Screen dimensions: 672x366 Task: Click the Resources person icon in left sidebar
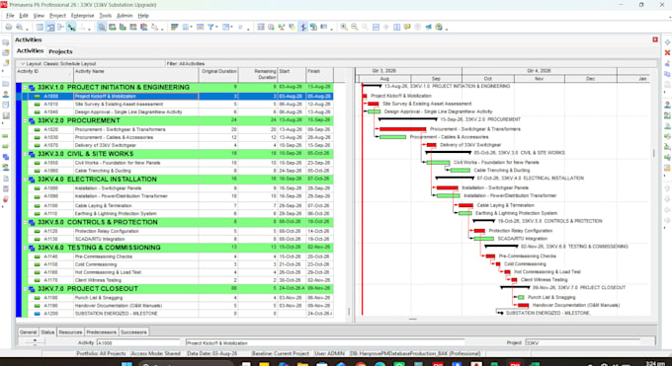(x=6, y=94)
